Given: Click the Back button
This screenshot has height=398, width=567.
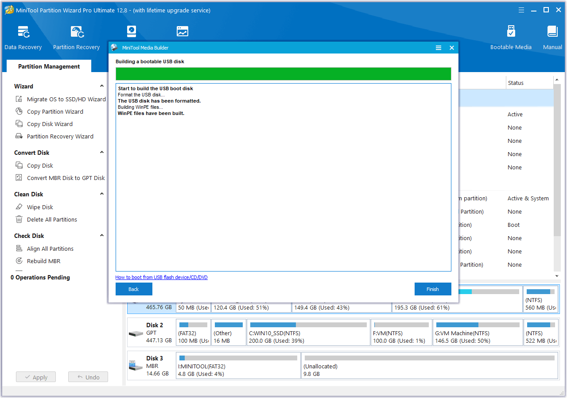Looking at the screenshot, I should click(x=134, y=289).
